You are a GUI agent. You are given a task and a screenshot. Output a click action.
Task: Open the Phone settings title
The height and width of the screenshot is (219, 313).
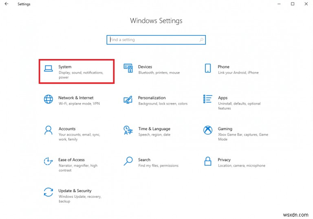(x=224, y=67)
